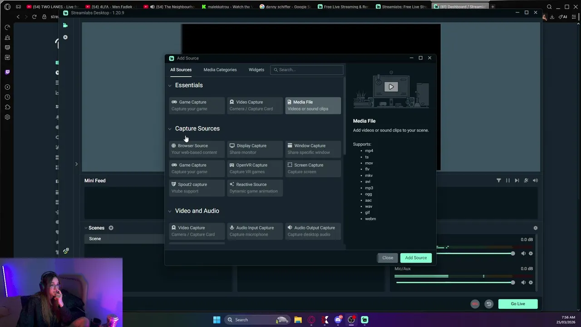This screenshot has height=327, width=581.
Task: Open Streamlabs from the taskbar
Action: point(364,320)
